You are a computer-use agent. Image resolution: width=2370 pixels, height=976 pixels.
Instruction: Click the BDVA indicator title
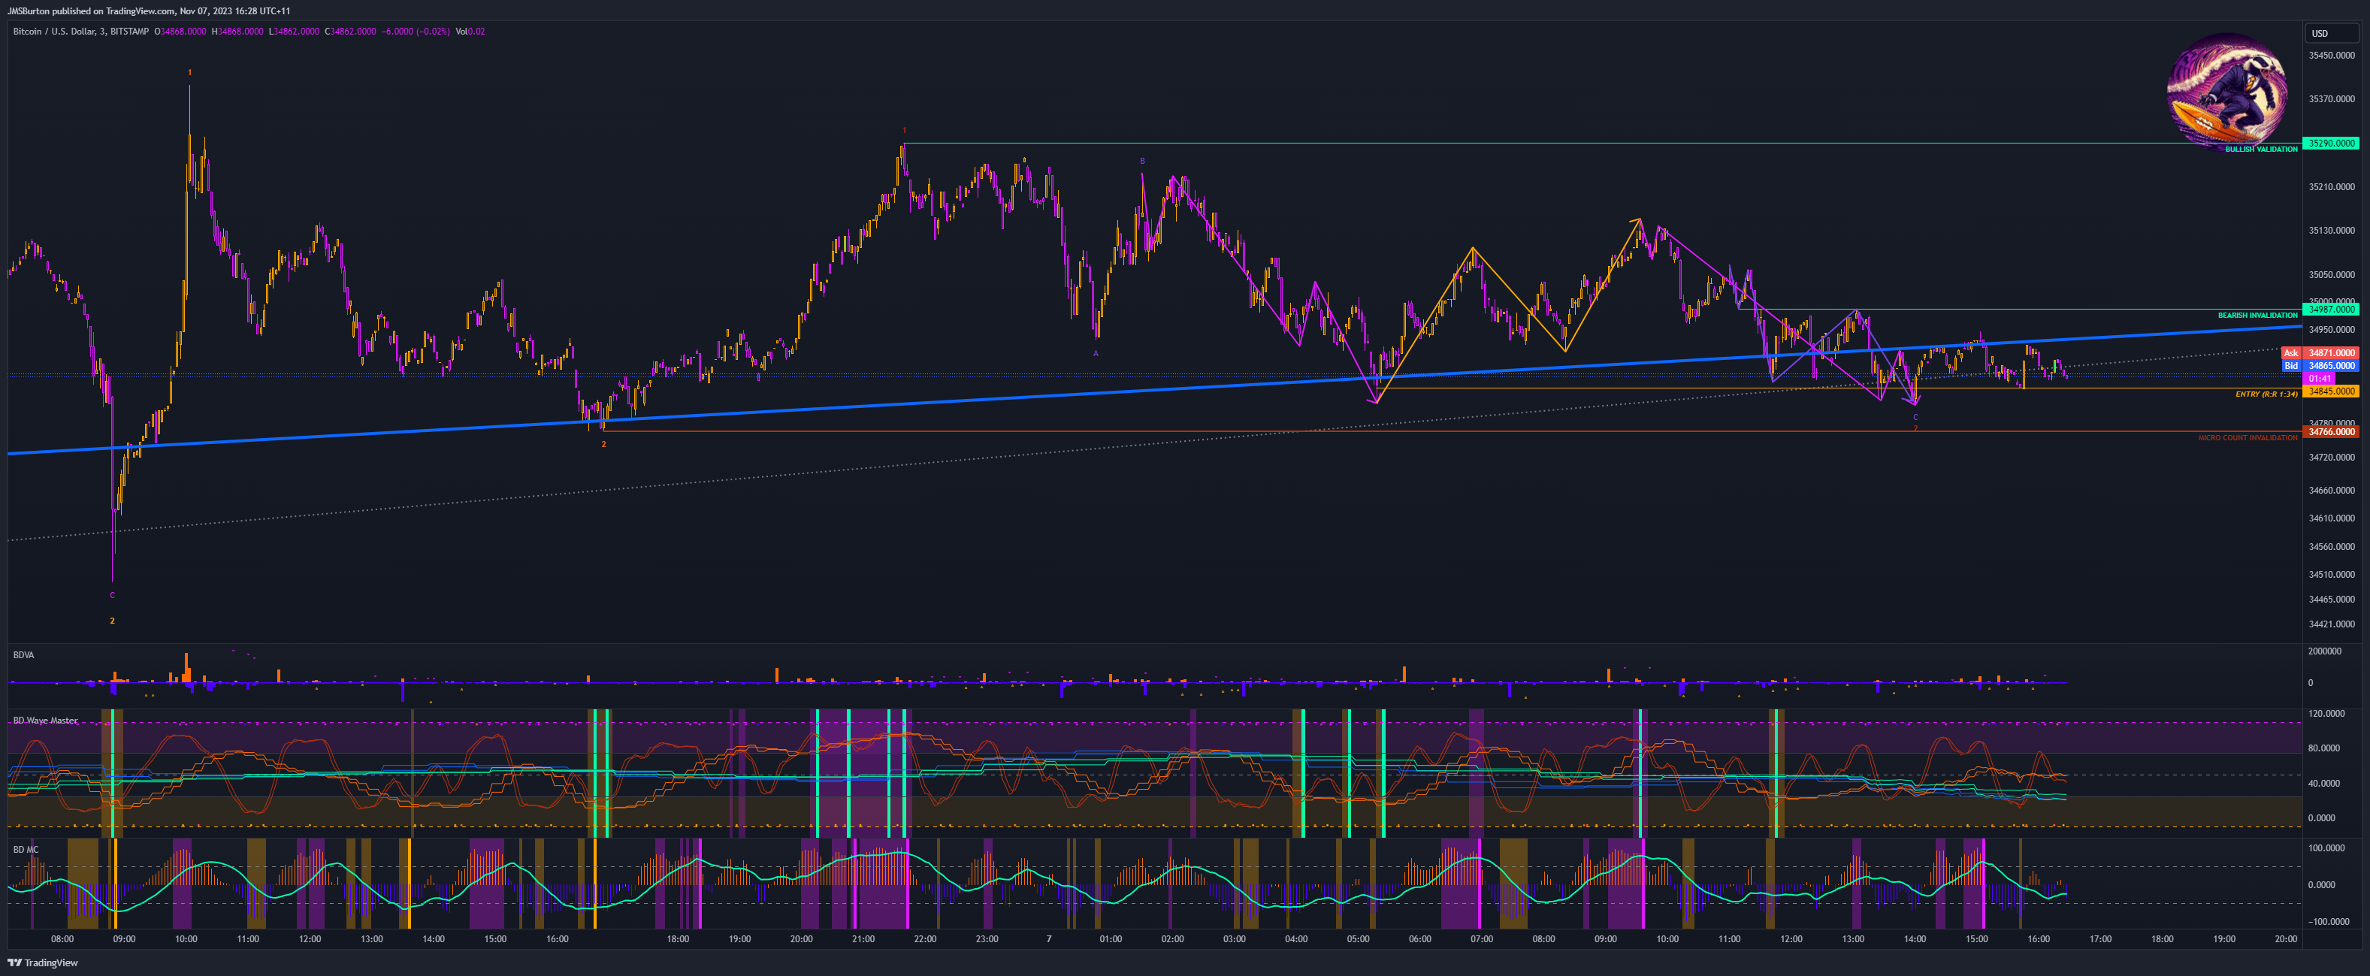click(24, 655)
